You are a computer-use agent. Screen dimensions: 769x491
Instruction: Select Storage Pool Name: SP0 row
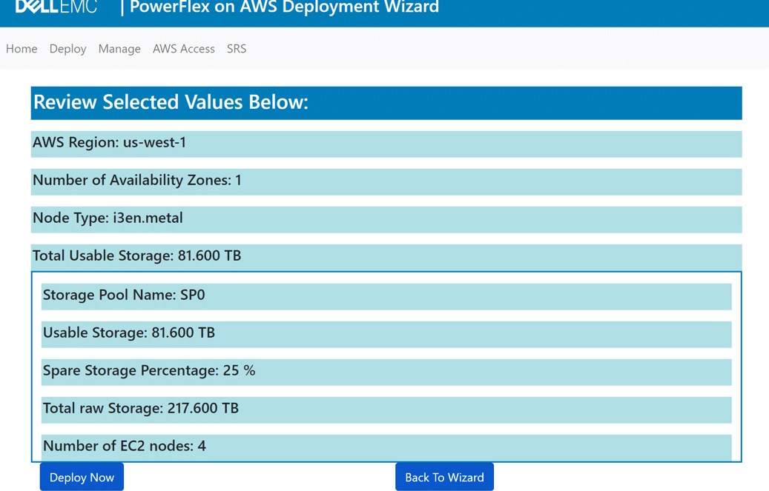click(386, 296)
